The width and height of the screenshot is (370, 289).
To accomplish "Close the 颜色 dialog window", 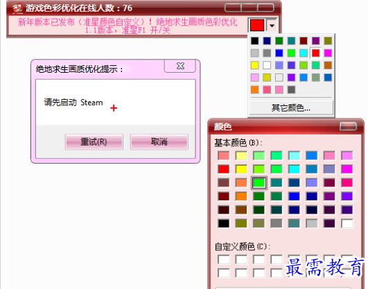I will 348,126.
